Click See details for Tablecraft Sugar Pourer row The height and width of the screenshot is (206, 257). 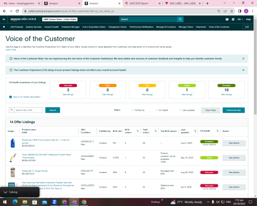pyautogui.click(x=234, y=172)
